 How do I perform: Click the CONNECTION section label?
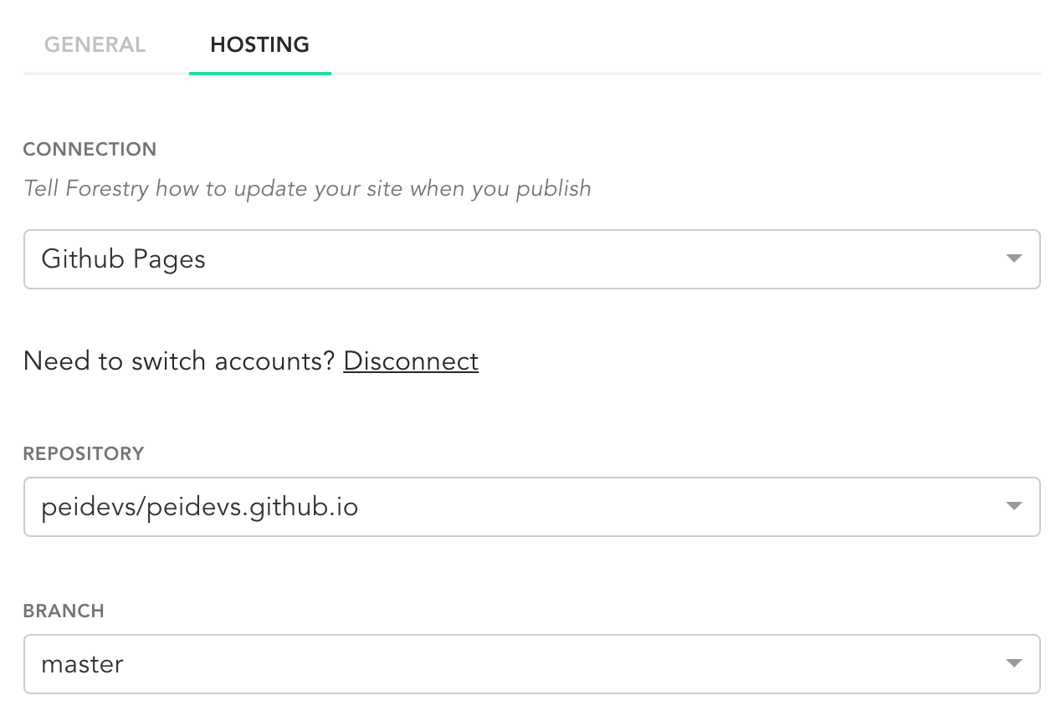(x=90, y=149)
